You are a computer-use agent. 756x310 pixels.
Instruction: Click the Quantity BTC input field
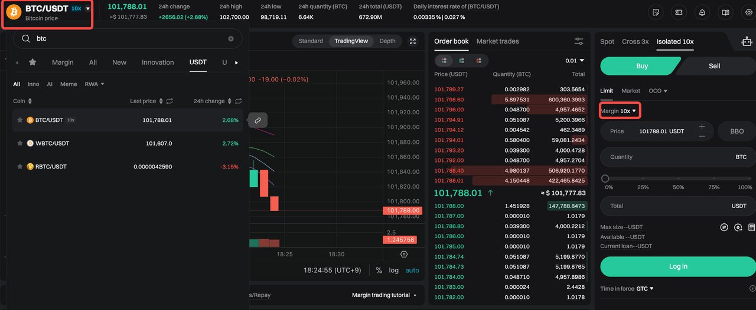click(677, 157)
